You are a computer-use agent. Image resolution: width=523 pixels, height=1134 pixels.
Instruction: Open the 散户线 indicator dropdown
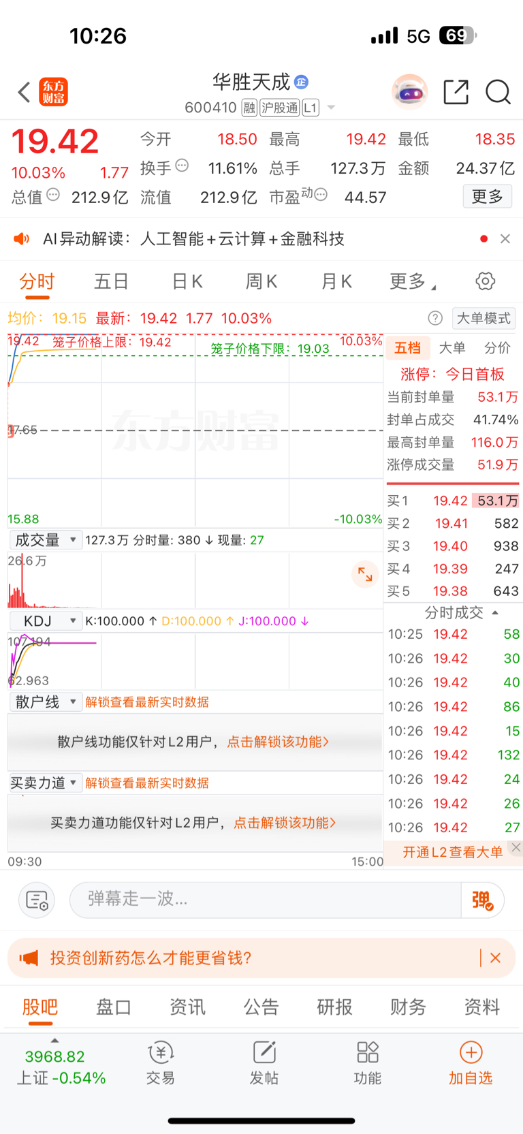46,702
